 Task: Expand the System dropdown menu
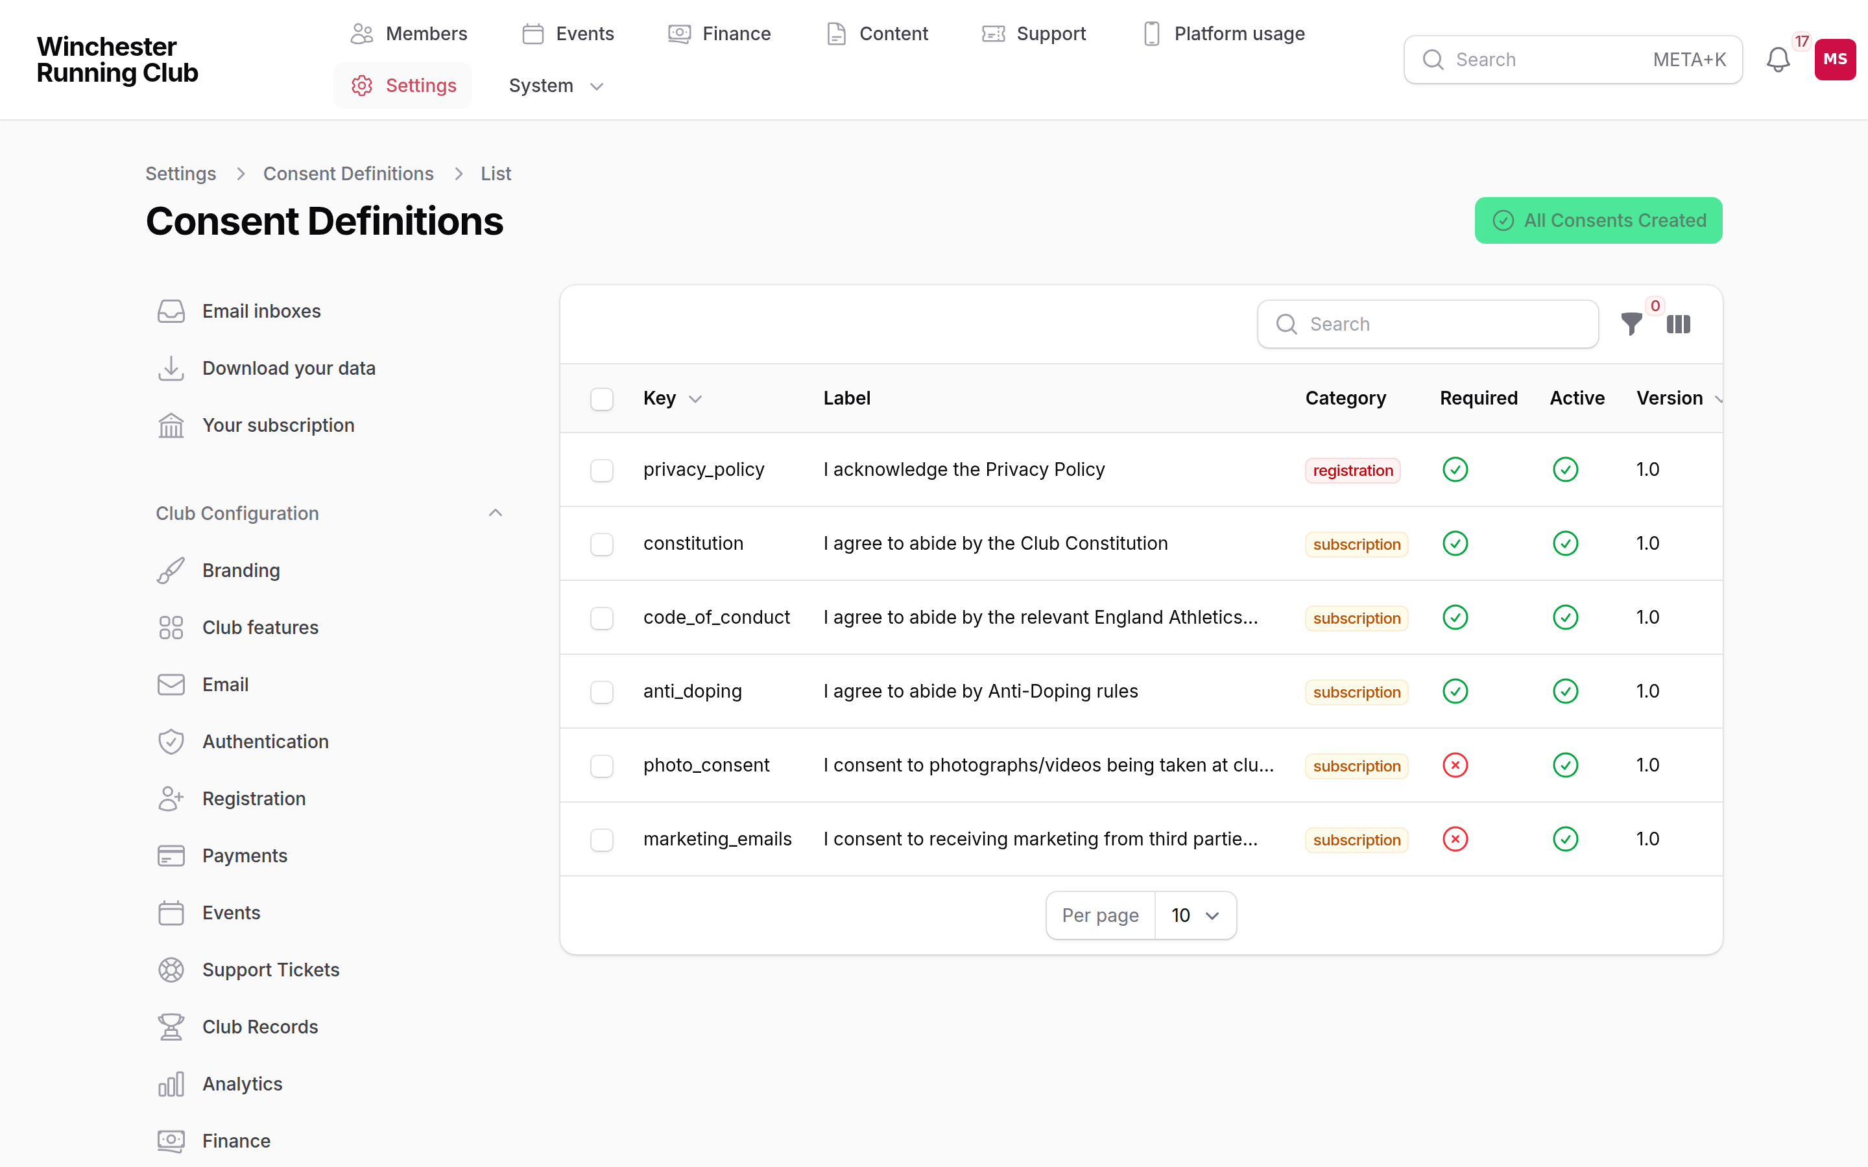pos(556,86)
